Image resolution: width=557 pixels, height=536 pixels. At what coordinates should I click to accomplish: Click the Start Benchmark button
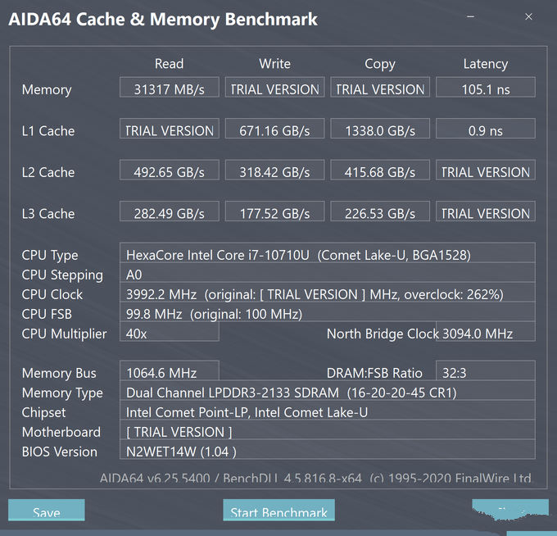point(278,510)
